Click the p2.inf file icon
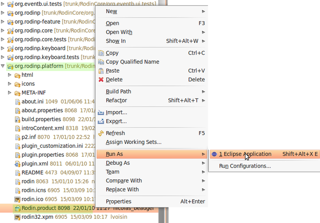The image size is (320, 223). pyautogui.click(x=18, y=137)
